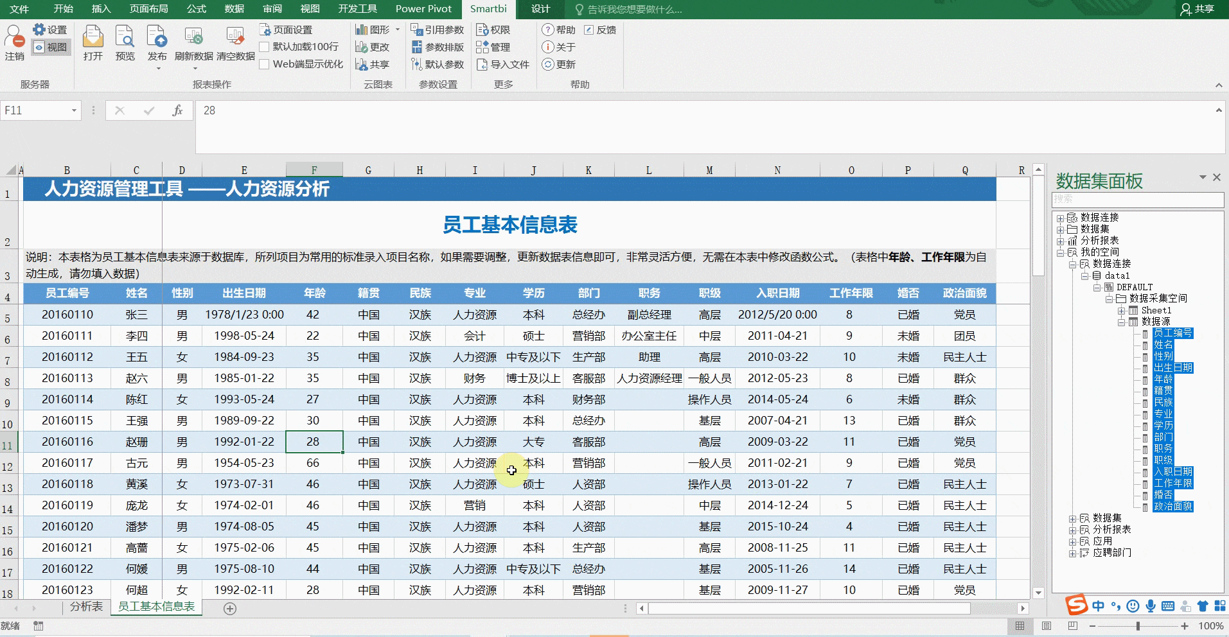Click the Page Layout view button
Screen dimensions: 1229x637
tap(1046, 626)
